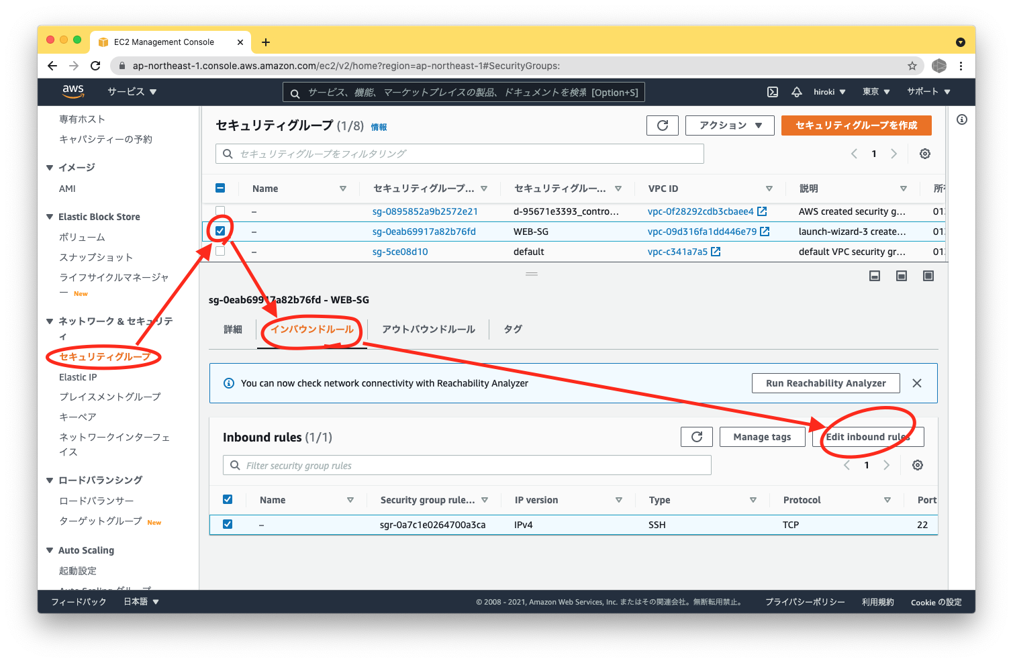The width and height of the screenshot is (1013, 663).
Task: Set the details pane to half height
Action: pyautogui.click(x=902, y=276)
